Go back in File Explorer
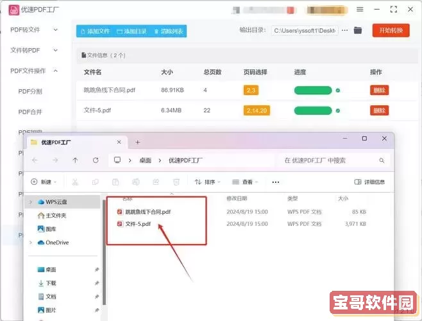This screenshot has width=422, height=321. (35, 160)
